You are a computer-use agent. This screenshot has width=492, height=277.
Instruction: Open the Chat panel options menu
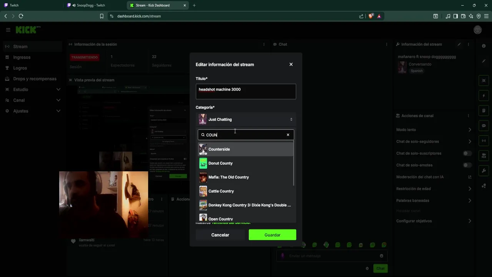[386, 44]
